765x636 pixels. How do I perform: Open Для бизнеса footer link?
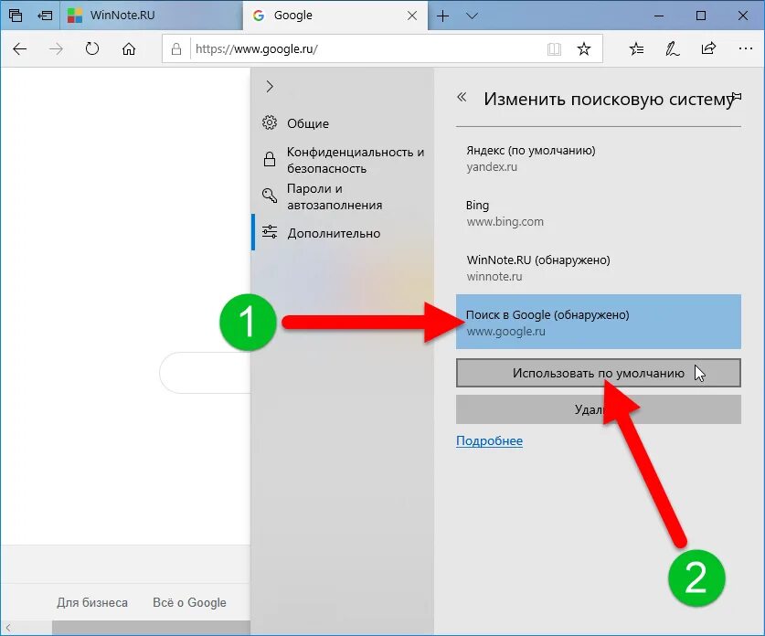point(92,603)
